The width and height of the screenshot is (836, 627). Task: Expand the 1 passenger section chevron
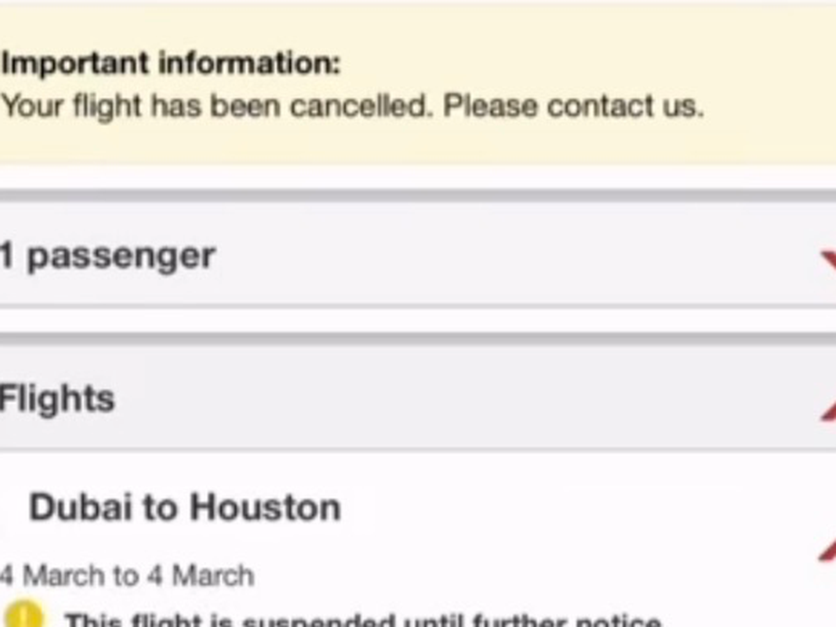(x=828, y=259)
